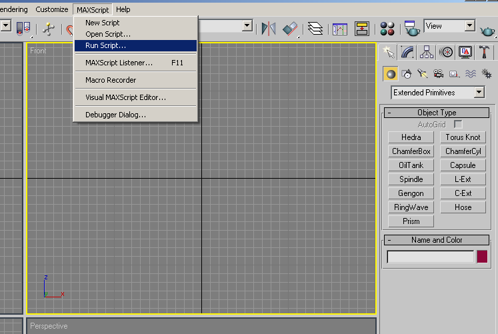
Task: Open Material Editor colored spheres icon
Action: [387, 29]
